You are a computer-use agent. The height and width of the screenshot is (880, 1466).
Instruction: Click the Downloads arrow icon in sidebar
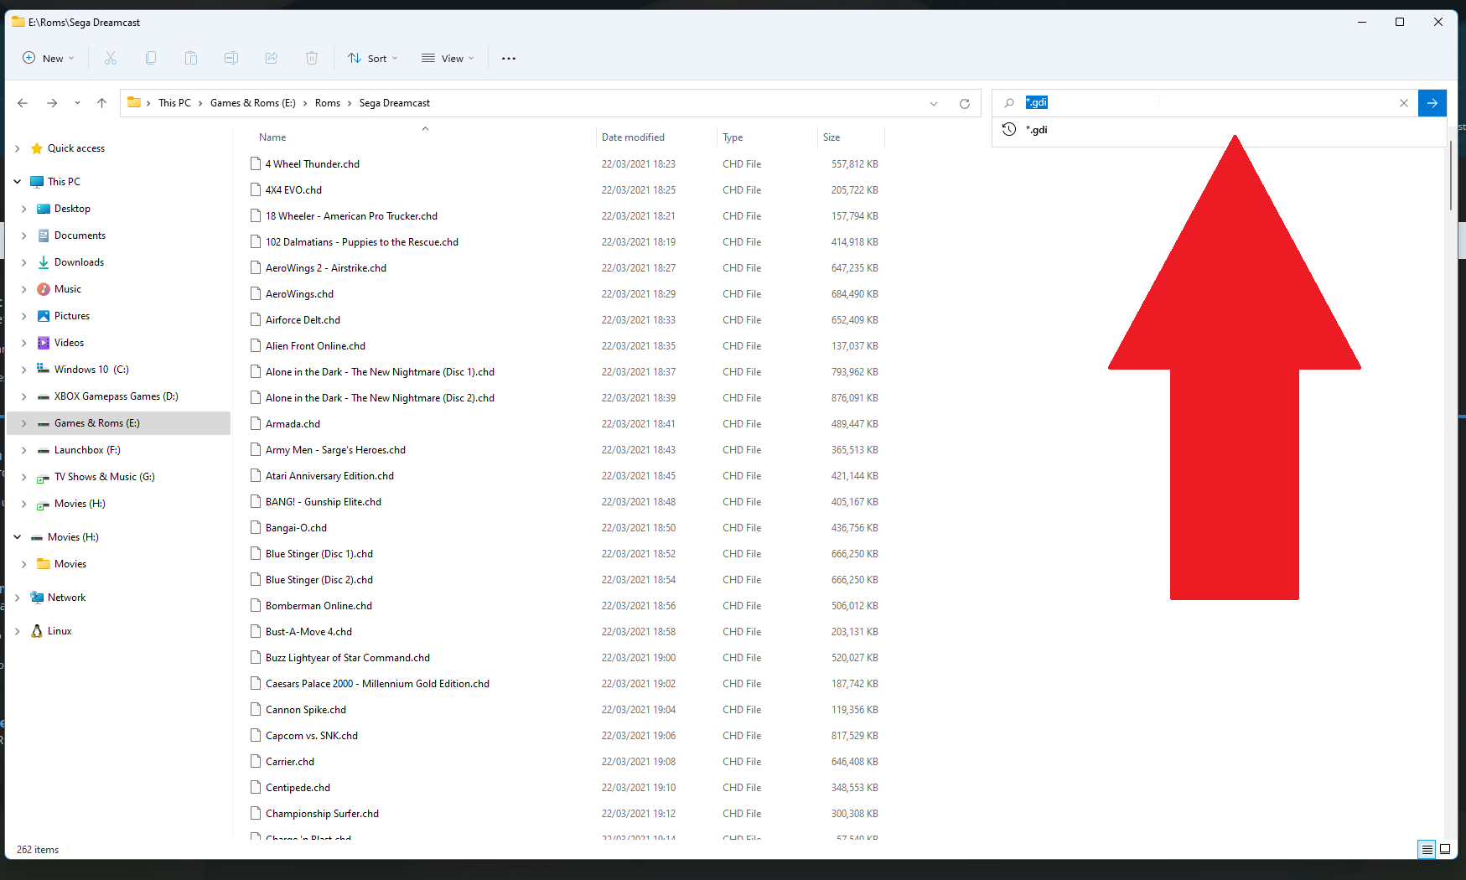click(44, 262)
